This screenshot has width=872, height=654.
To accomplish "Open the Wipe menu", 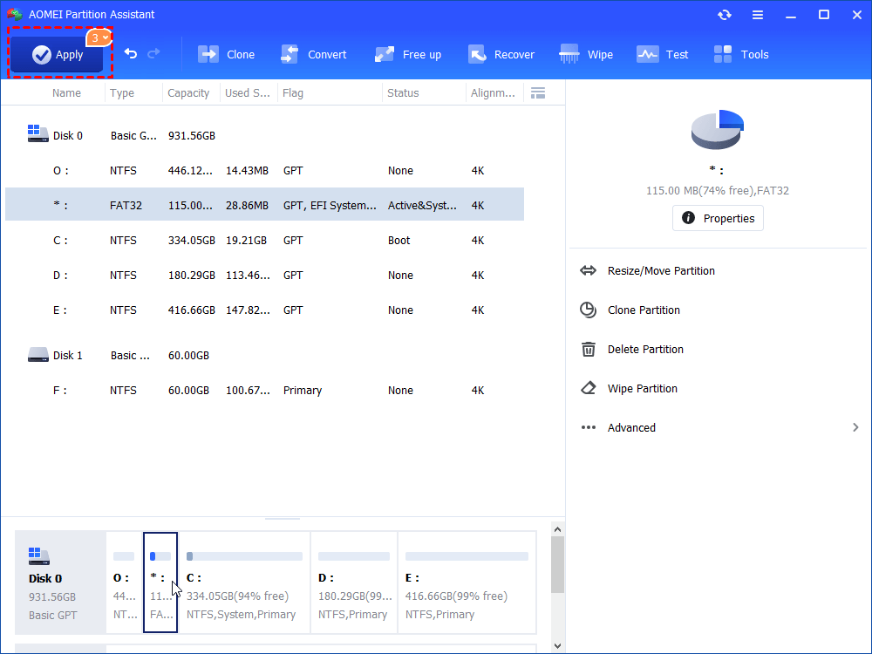I will pos(586,54).
